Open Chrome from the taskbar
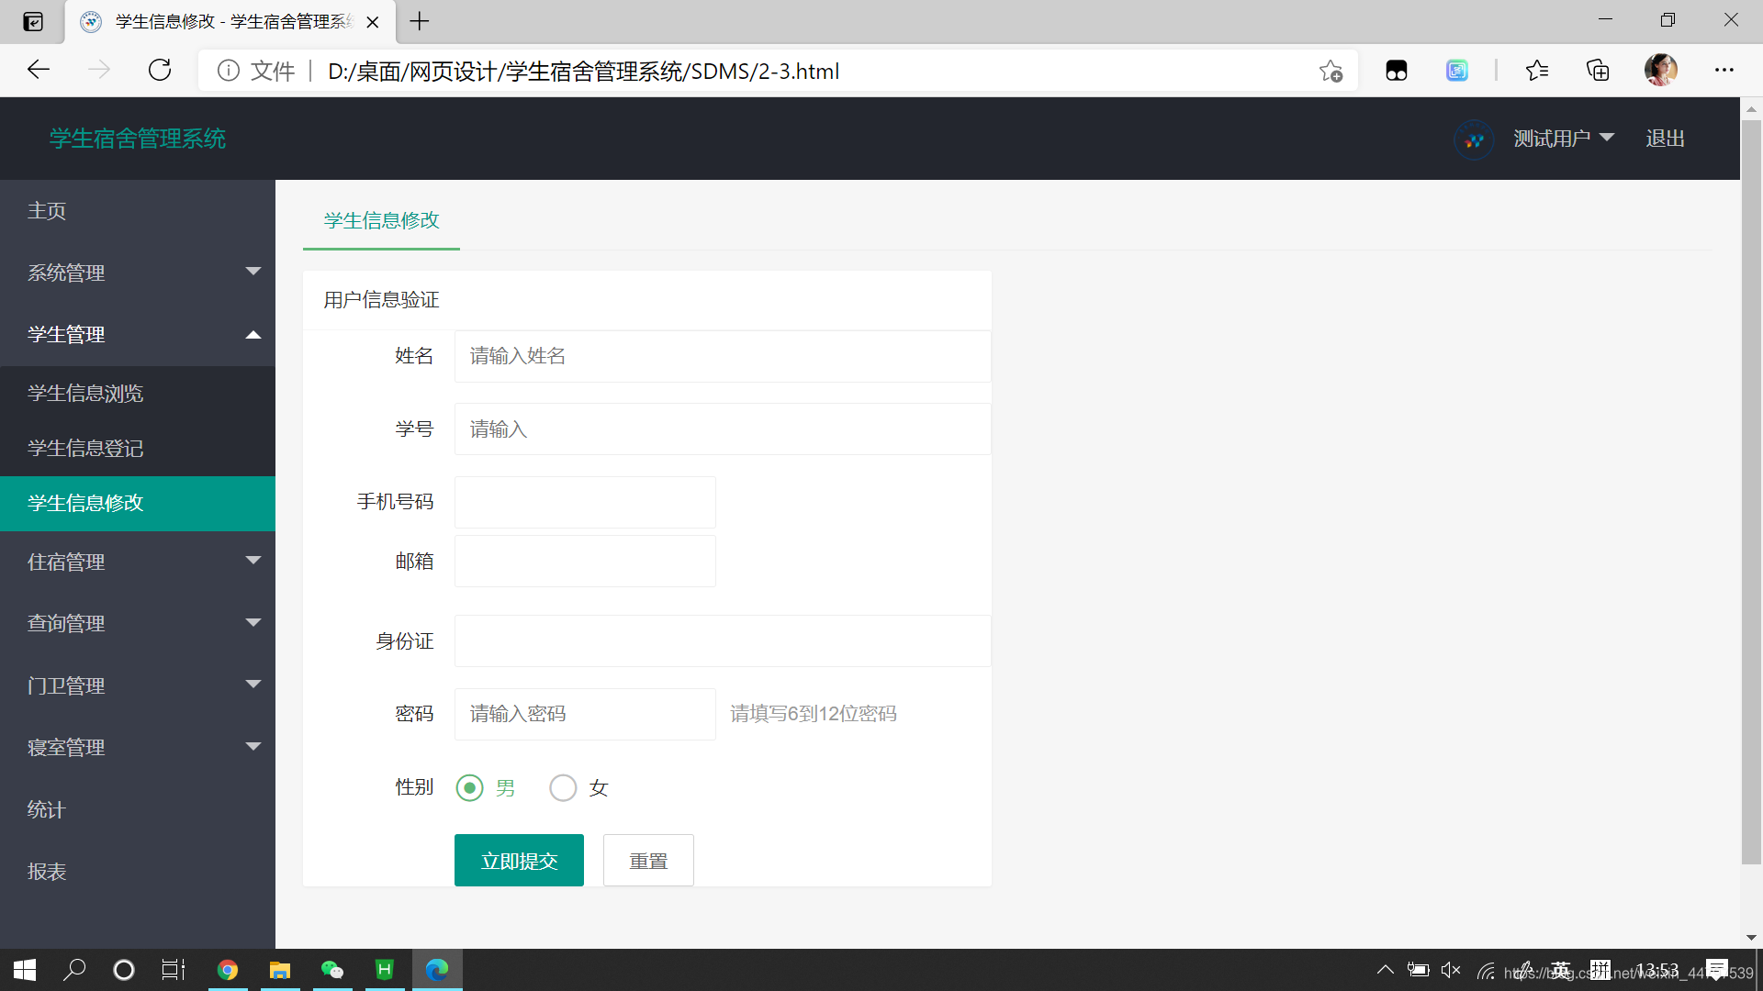The image size is (1763, 991). [228, 970]
